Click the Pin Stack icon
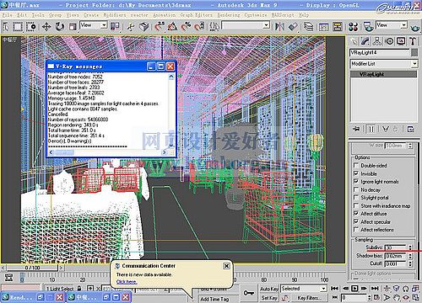422x303 pixels. pyautogui.click(x=356, y=129)
